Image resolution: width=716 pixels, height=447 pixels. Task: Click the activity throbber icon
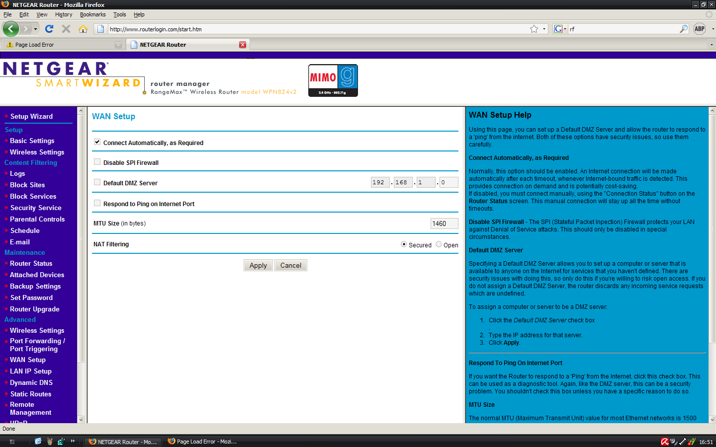709,14
